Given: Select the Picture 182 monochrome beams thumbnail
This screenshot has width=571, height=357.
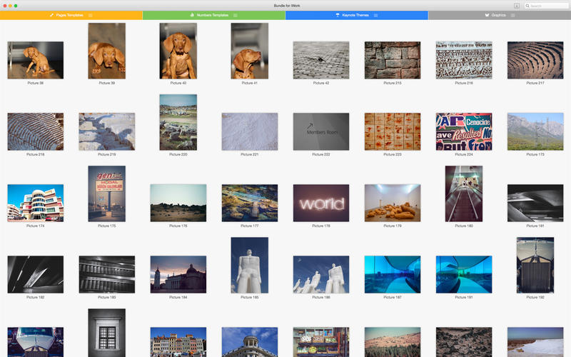Looking at the screenshot, I should click(x=35, y=274).
